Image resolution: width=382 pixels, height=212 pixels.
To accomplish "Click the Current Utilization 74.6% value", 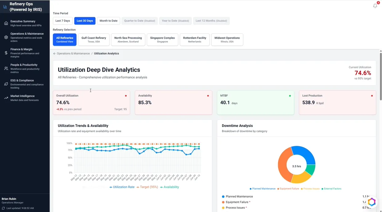I will pyautogui.click(x=363, y=73).
